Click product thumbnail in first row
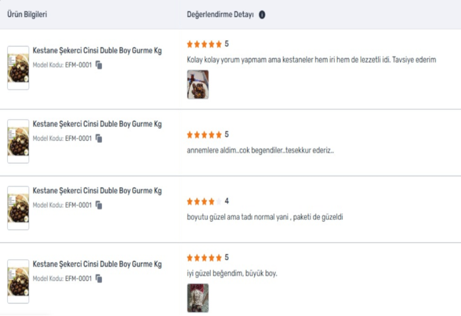This screenshot has height=316, width=461. point(18,68)
